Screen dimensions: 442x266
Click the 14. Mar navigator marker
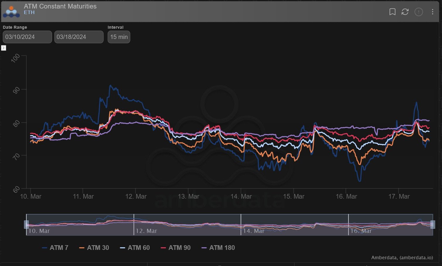pos(253,231)
